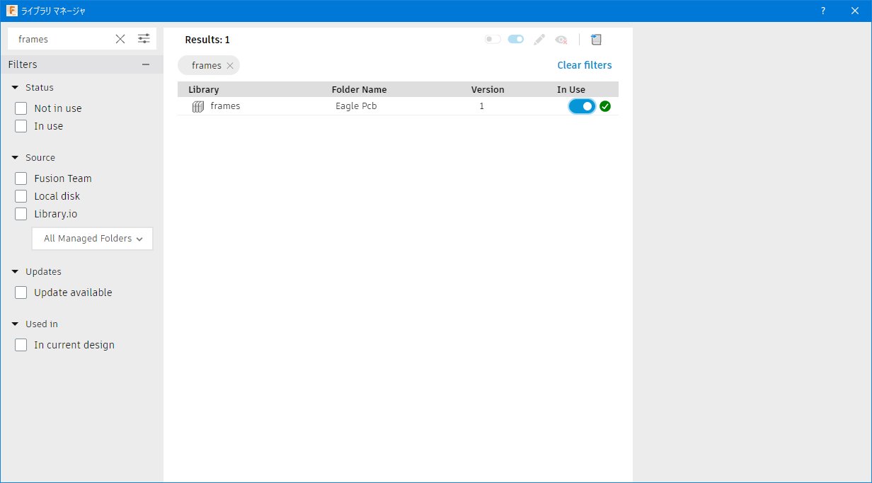Click the eye with red X icon

[561, 40]
